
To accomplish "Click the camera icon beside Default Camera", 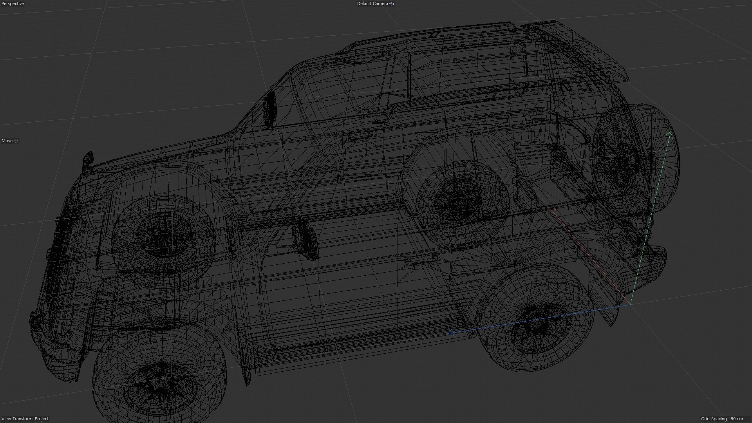I will point(392,4).
